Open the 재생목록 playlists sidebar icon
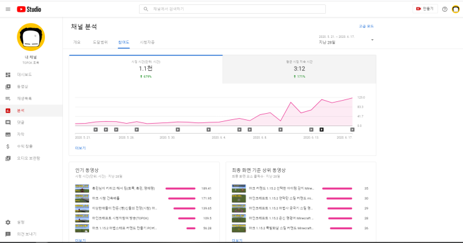Image resolution: width=463 pixels, height=243 pixels. (8, 98)
